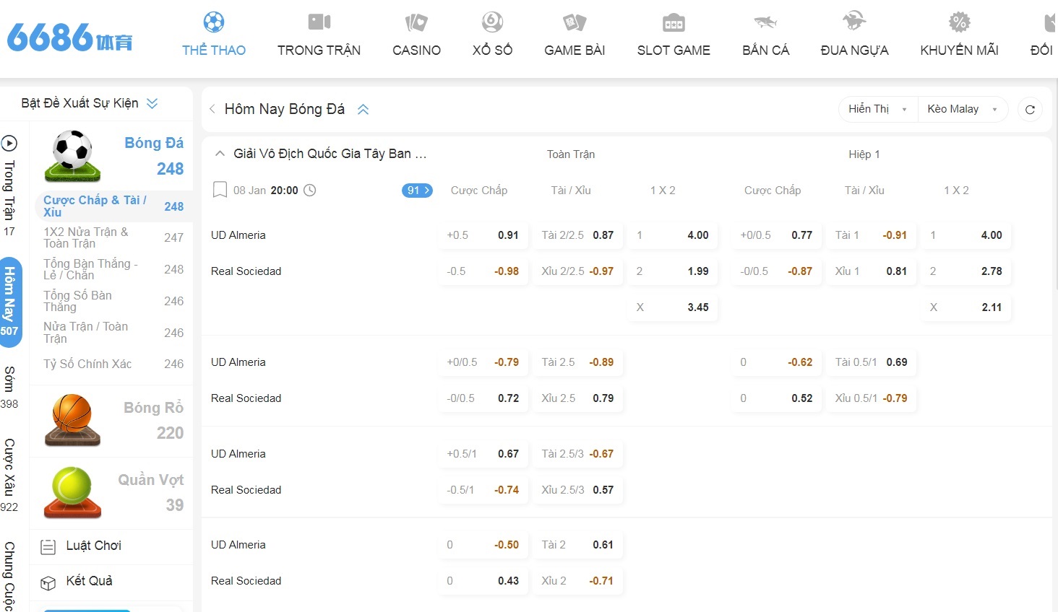
Task: Open the Kèo Malay odds format dropdown
Action: [962, 109]
